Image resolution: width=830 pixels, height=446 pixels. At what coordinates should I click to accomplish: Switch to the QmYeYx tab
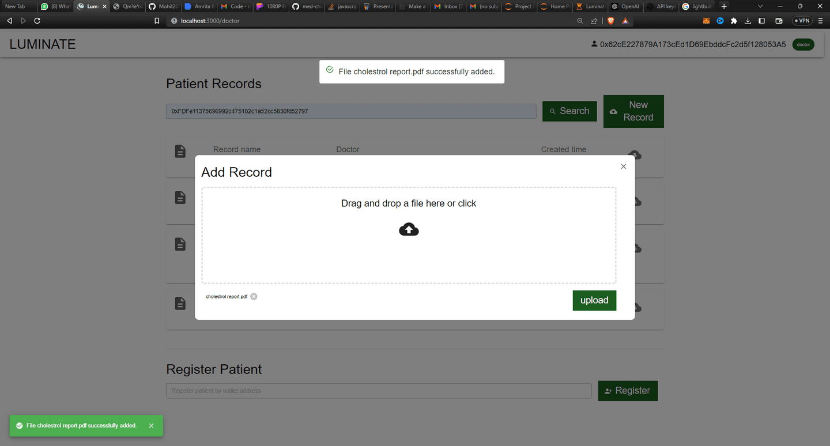tap(127, 6)
